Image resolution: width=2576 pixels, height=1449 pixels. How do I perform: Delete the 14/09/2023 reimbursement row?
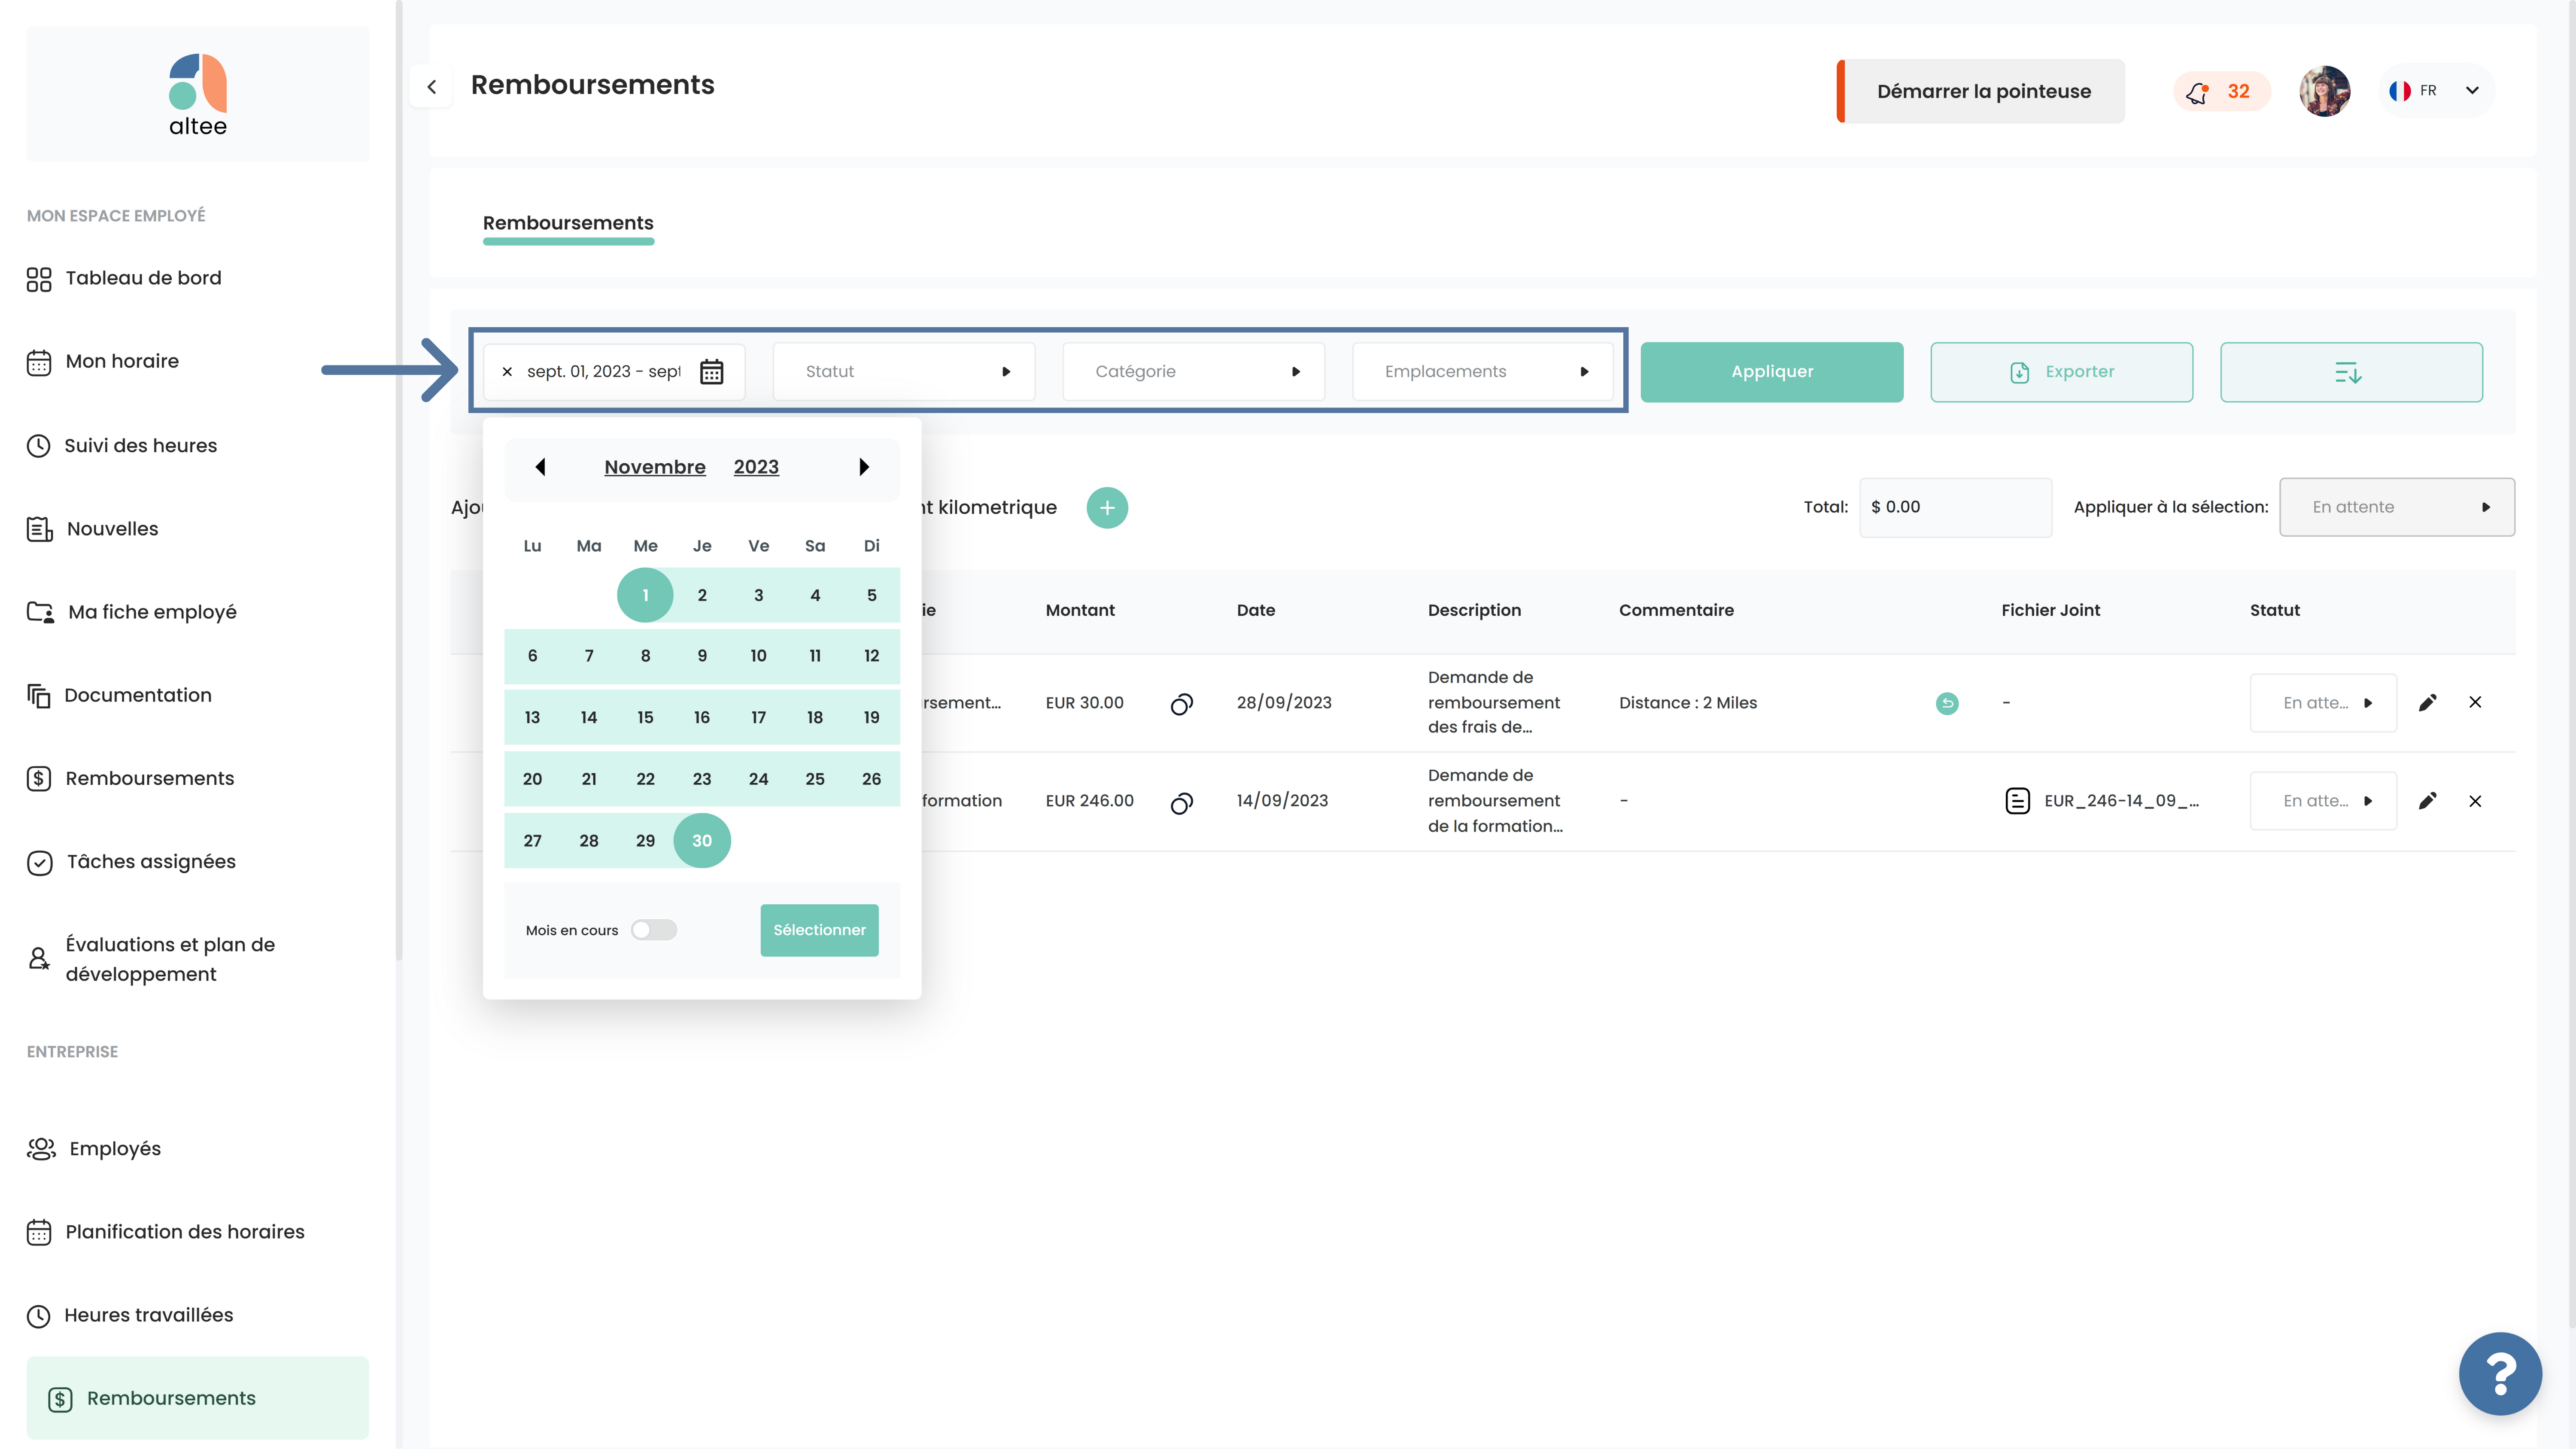(2475, 801)
